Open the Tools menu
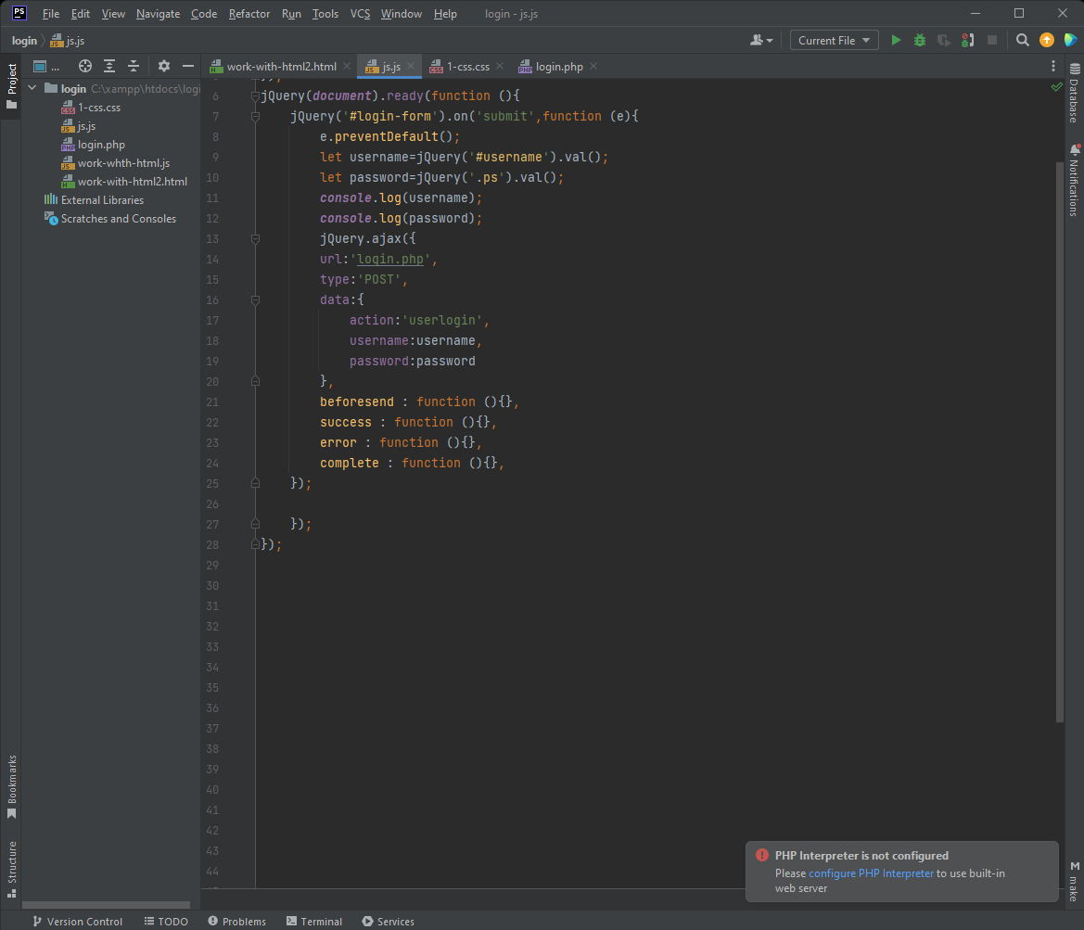 coord(325,14)
